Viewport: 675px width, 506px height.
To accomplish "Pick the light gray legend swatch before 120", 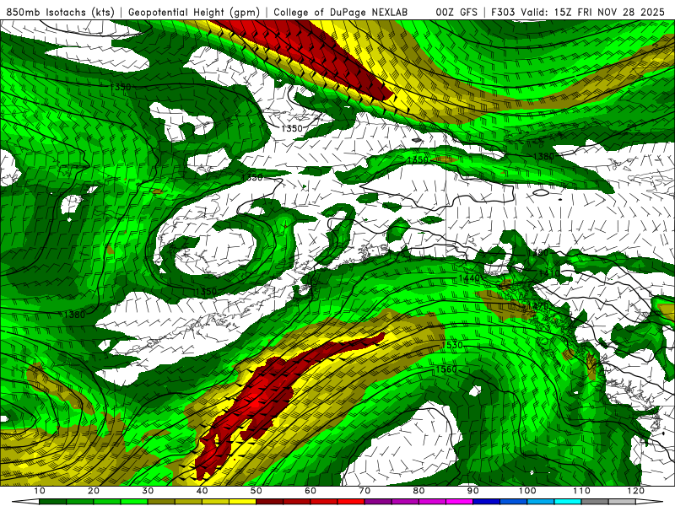I will [622, 503].
